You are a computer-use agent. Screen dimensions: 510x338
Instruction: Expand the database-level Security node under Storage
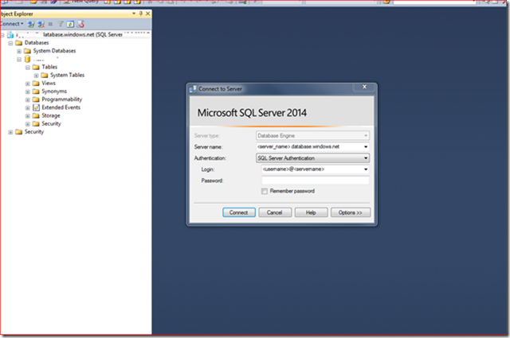[x=28, y=124]
